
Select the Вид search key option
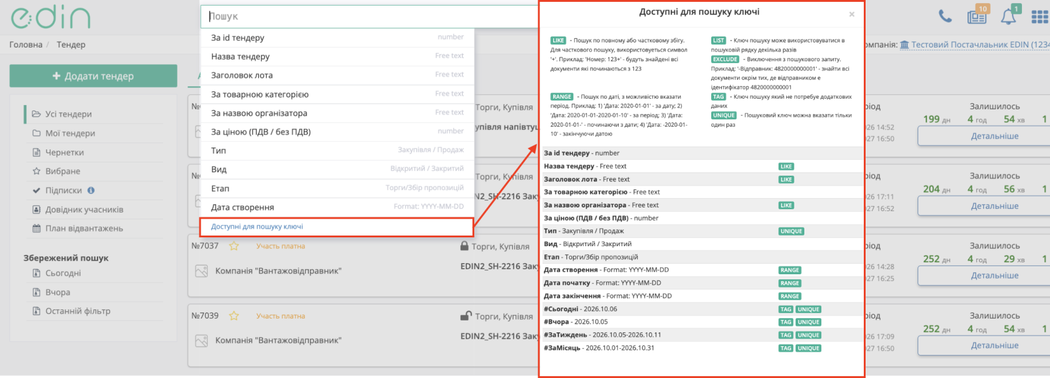coord(337,169)
